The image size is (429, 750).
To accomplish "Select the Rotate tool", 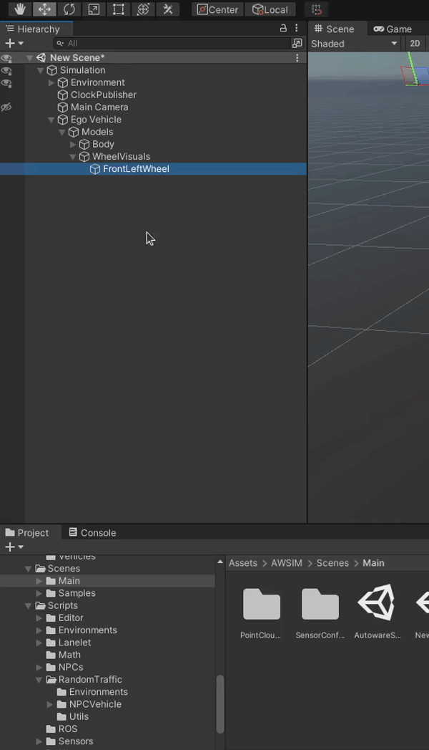I will pos(69,9).
